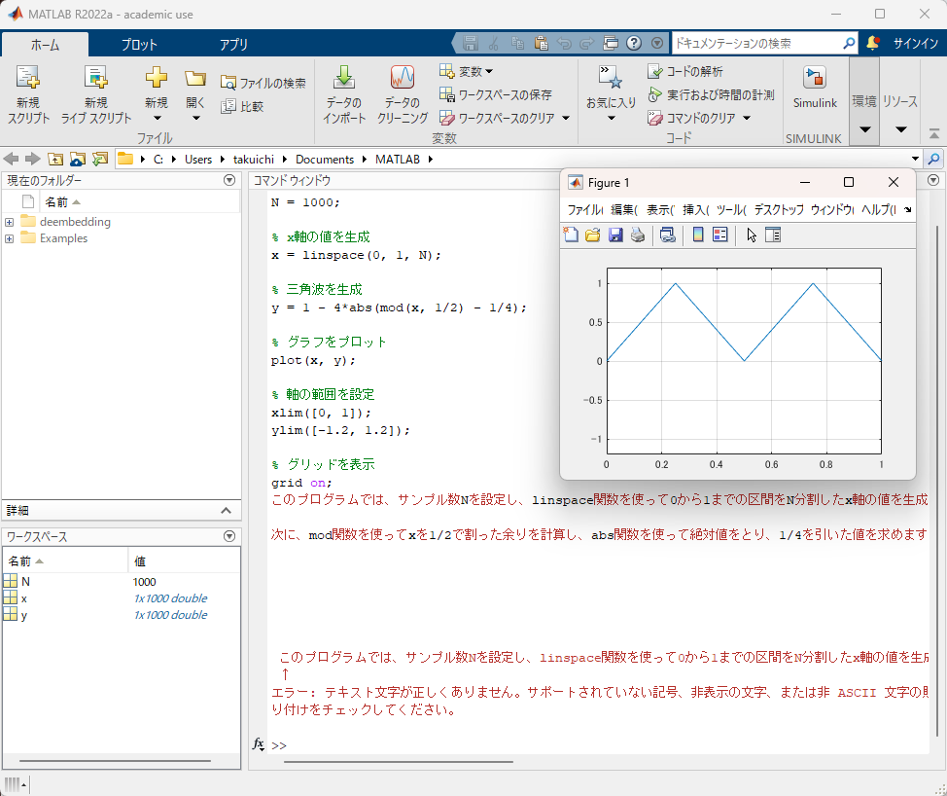Click Users in the path bar
The image size is (947, 796).
pos(198,159)
